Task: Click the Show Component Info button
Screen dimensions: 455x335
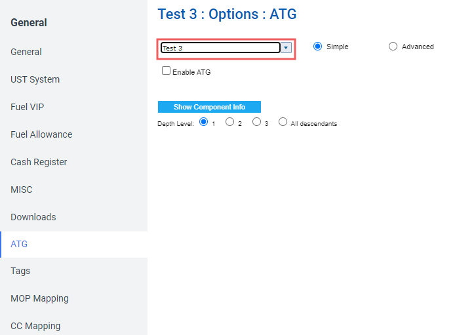Action: pyautogui.click(x=209, y=107)
